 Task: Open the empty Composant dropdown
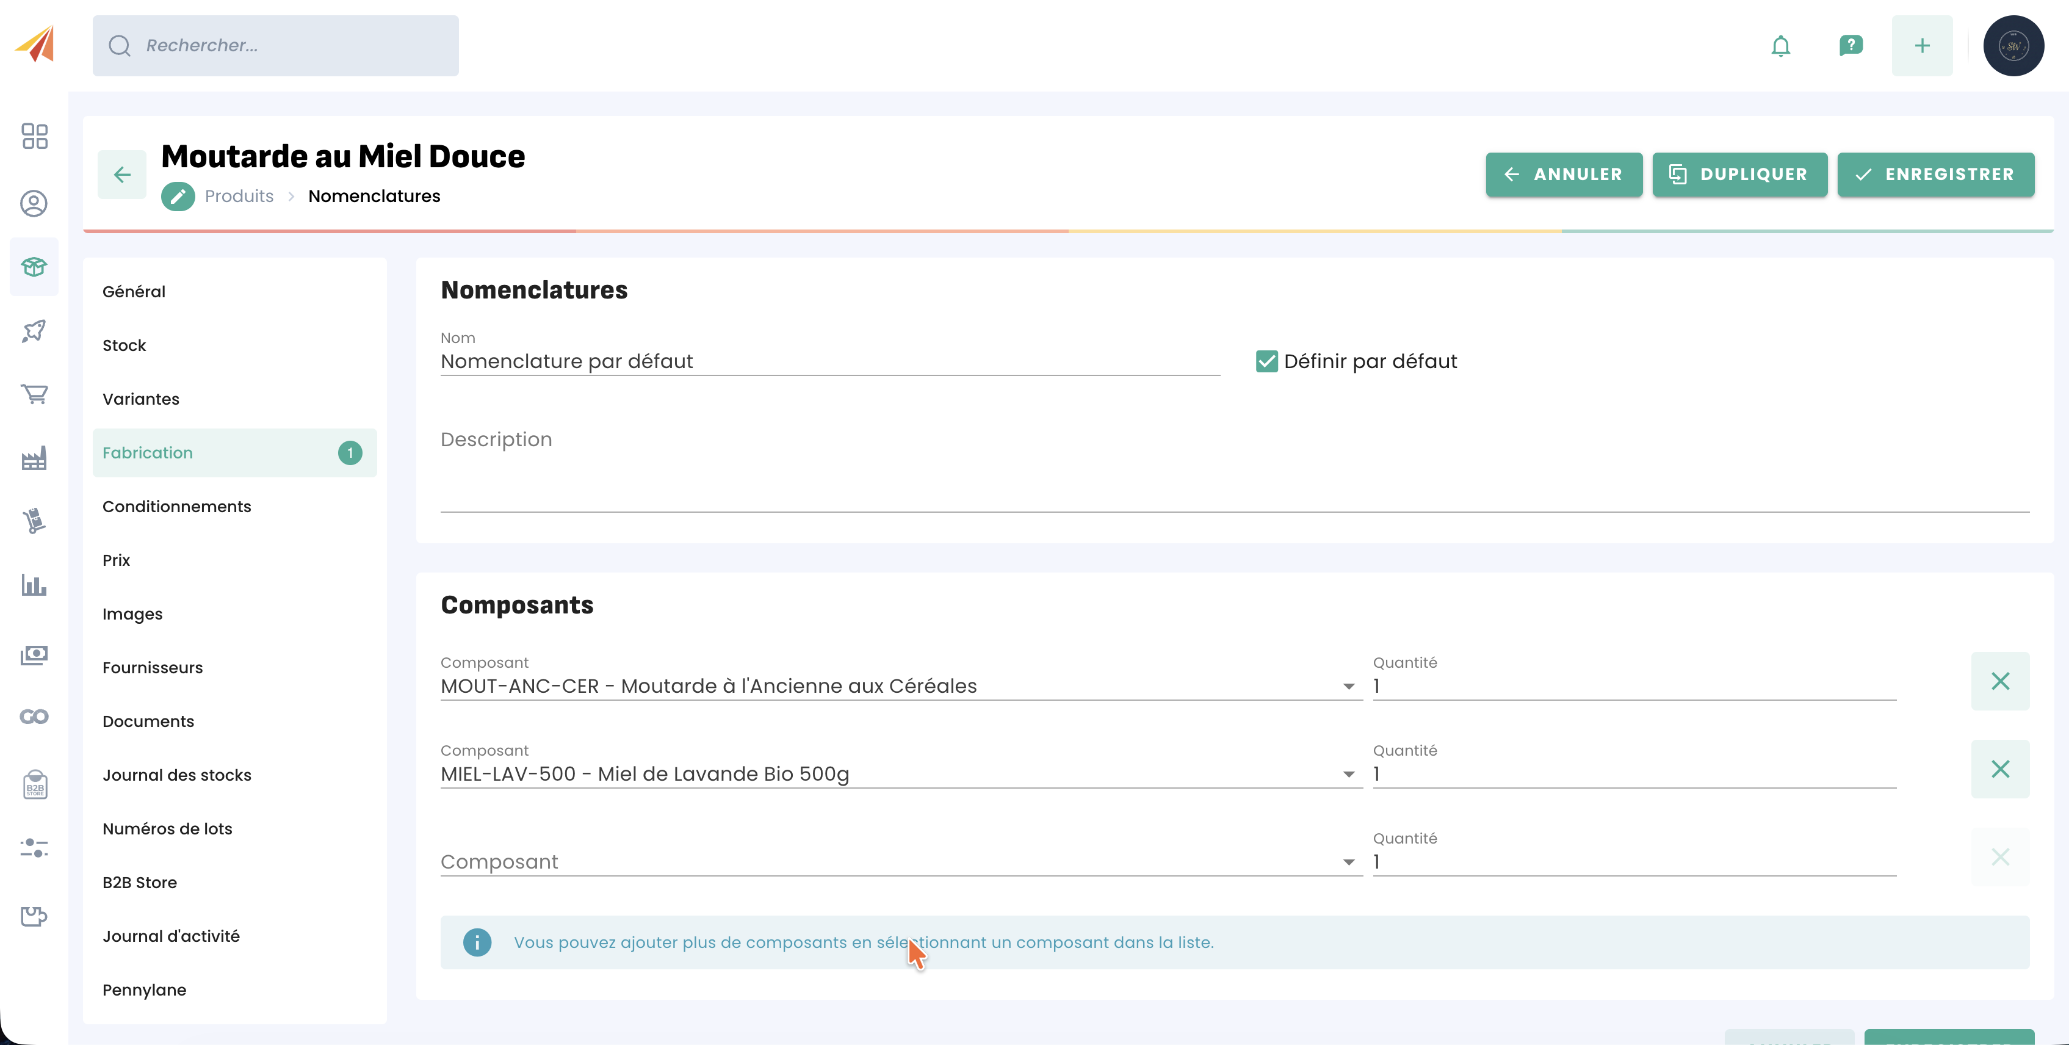pyautogui.click(x=901, y=862)
